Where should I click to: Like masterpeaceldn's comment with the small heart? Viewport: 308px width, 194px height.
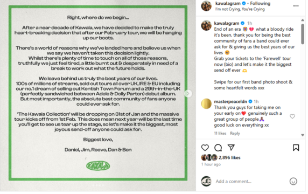click(292, 116)
